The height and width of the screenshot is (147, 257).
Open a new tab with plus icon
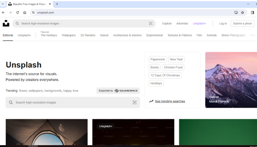pos(57,4)
